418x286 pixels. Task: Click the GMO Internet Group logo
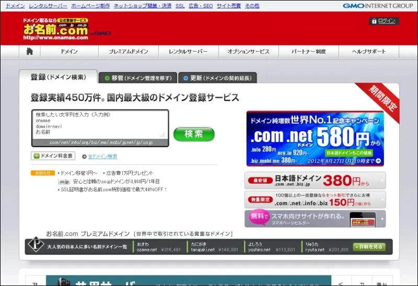[x=377, y=6]
